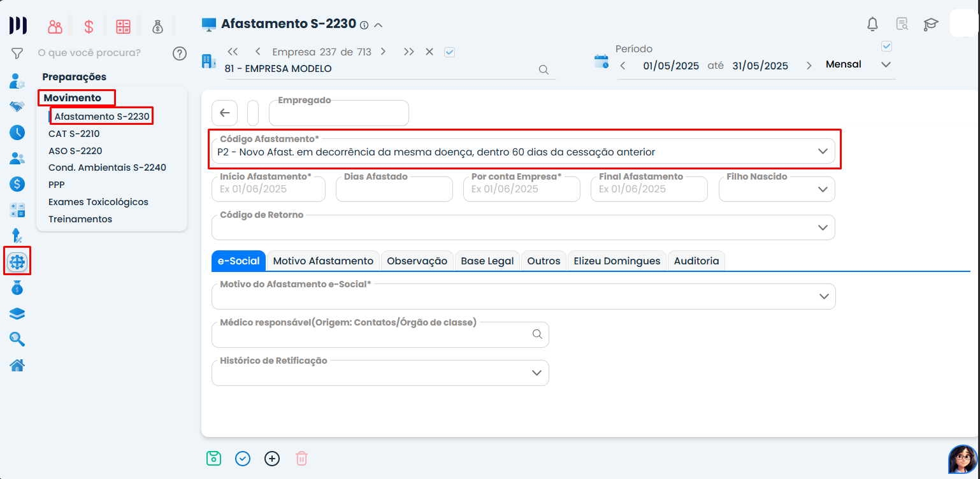Go to the home icon in sidebar
Viewport: 980px width, 479px height.
click(17, 365)
